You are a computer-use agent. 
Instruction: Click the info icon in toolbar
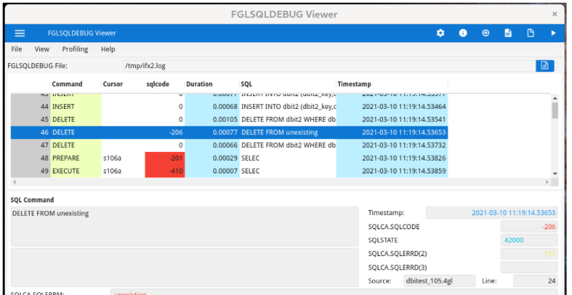click(x=463, y=33)
